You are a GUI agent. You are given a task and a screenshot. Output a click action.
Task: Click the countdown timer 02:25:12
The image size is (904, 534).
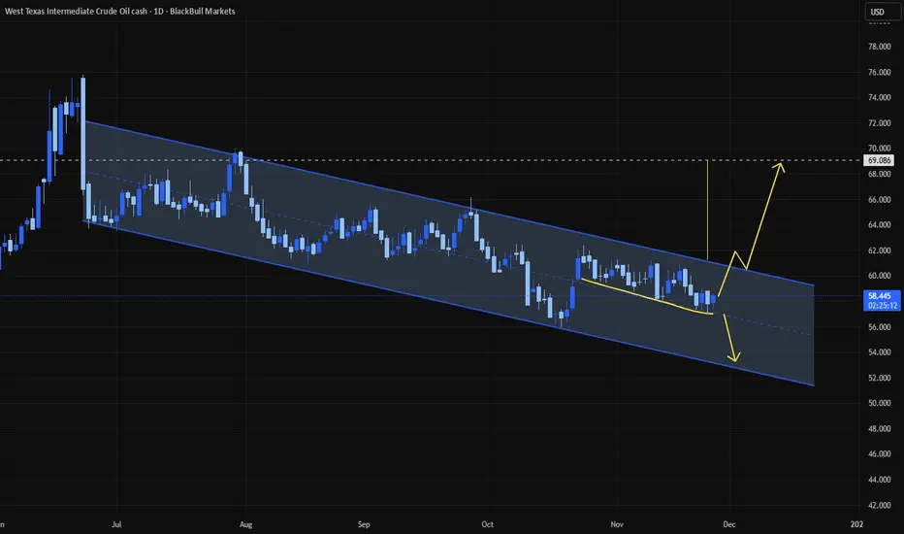click(x=882, y=306)
